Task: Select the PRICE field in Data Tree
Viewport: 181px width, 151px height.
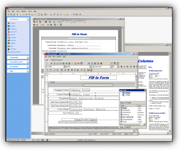Action: (x=125, y=122)
